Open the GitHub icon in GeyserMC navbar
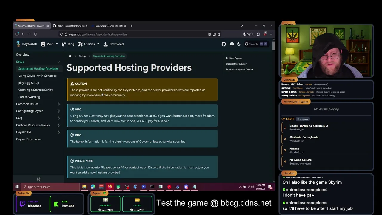382x215 pixels. [224, 44]
